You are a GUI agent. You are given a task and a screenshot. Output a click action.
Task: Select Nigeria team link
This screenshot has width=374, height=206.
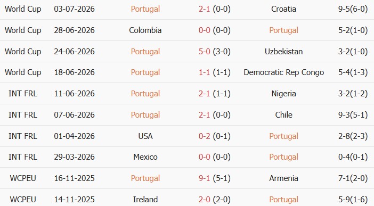click(283, 94)
